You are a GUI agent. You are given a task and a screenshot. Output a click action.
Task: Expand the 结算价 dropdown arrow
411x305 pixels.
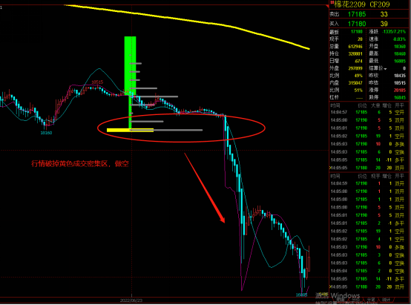[385, 69]
